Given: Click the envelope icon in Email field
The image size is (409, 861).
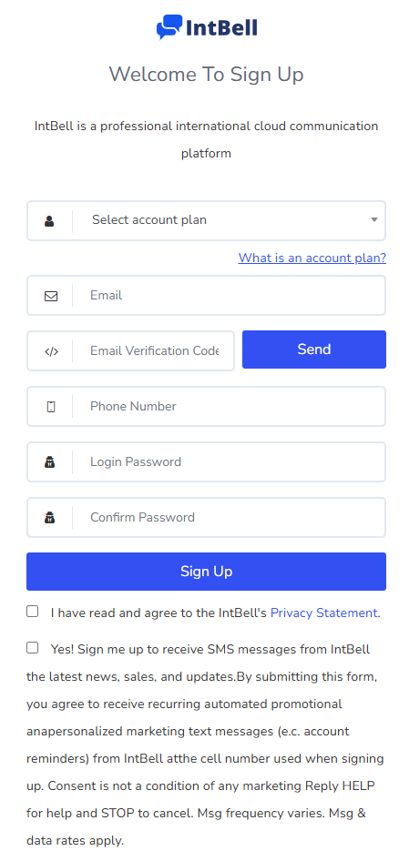Looking at the screenshot, I should pyautogui.click(x=51, y=296).
